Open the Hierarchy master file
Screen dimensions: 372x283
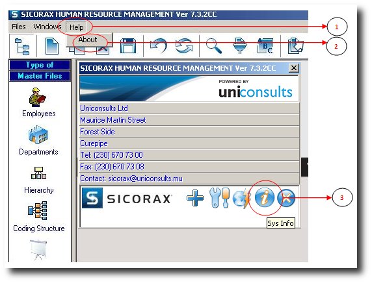(x=38, y=180)
